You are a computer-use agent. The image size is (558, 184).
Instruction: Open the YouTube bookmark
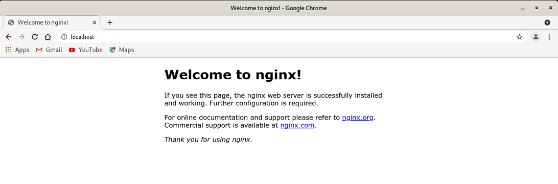pos(86,50)
